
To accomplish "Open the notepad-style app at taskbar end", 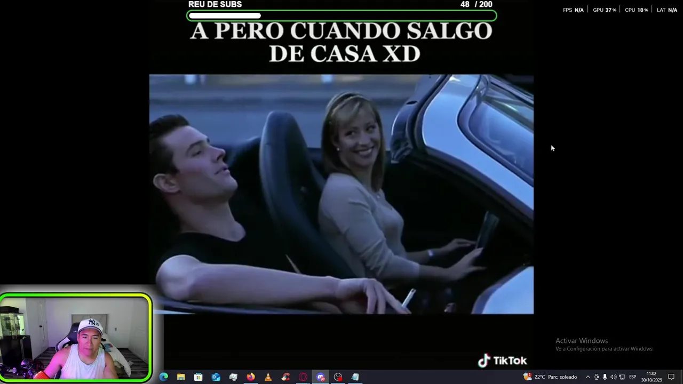I will tap(355, 377).
